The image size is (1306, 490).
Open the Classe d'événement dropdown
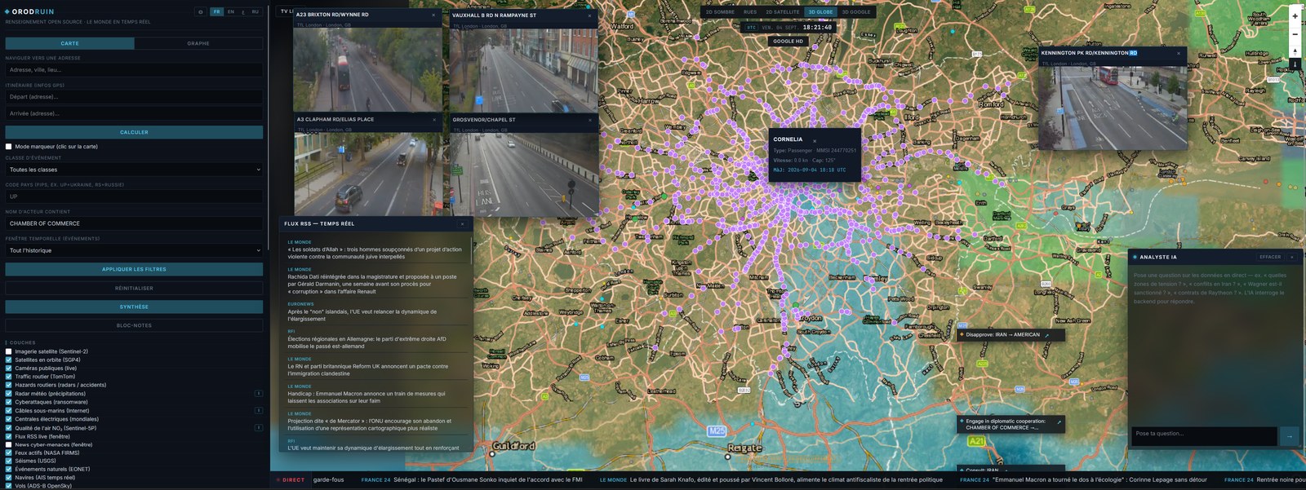point(134,170)
